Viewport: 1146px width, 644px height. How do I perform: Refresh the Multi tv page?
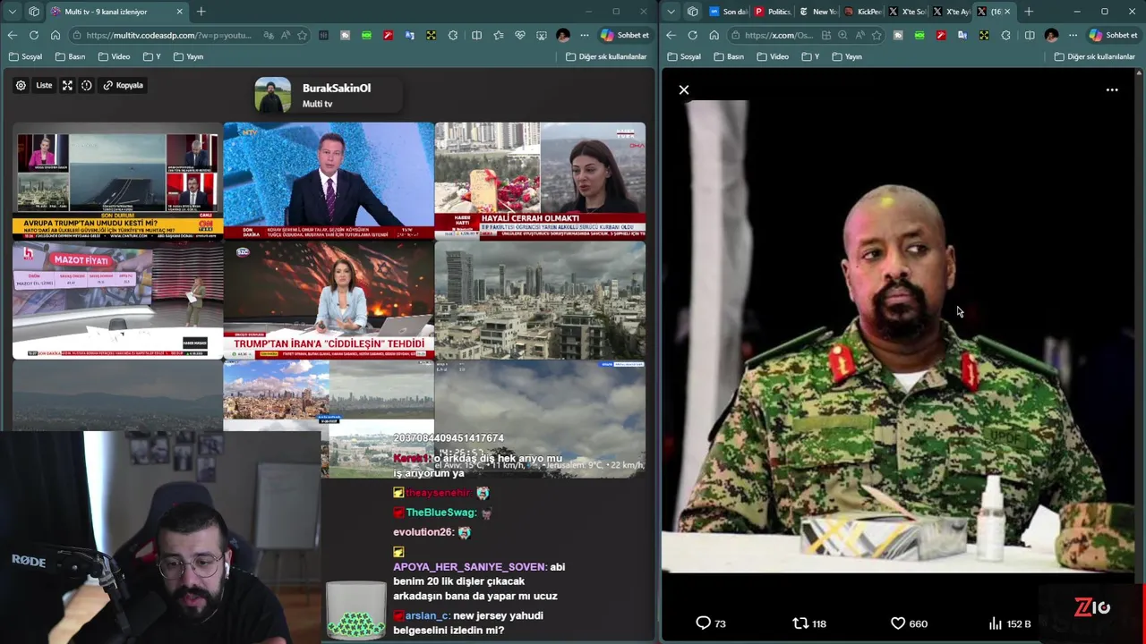[33, 35]
